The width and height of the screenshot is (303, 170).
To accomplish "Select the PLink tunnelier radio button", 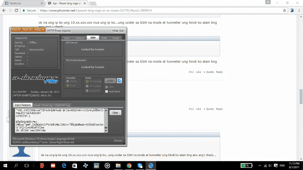I will tap(68, 86).
